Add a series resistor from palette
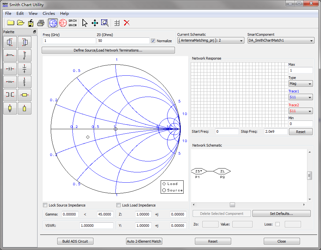The image size is (321, 250). coord(10,82)
